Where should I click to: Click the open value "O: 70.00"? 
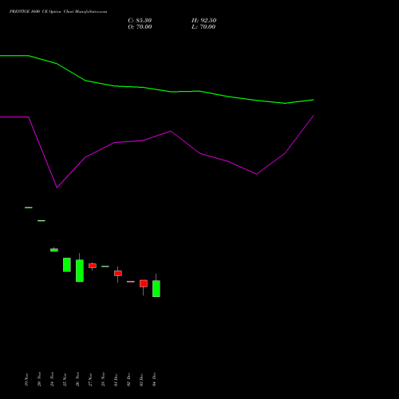(140, 27)
